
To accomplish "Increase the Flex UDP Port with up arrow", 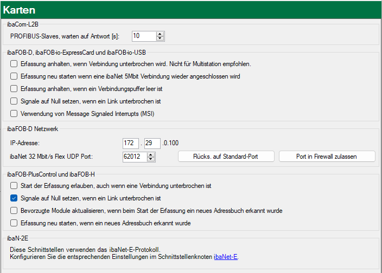I will click(x=151, y=154).
